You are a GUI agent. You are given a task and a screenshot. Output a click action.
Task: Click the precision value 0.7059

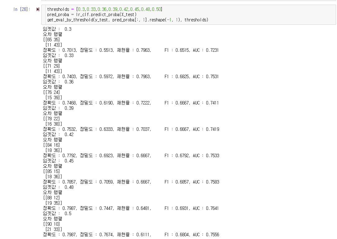click(106, 182)
